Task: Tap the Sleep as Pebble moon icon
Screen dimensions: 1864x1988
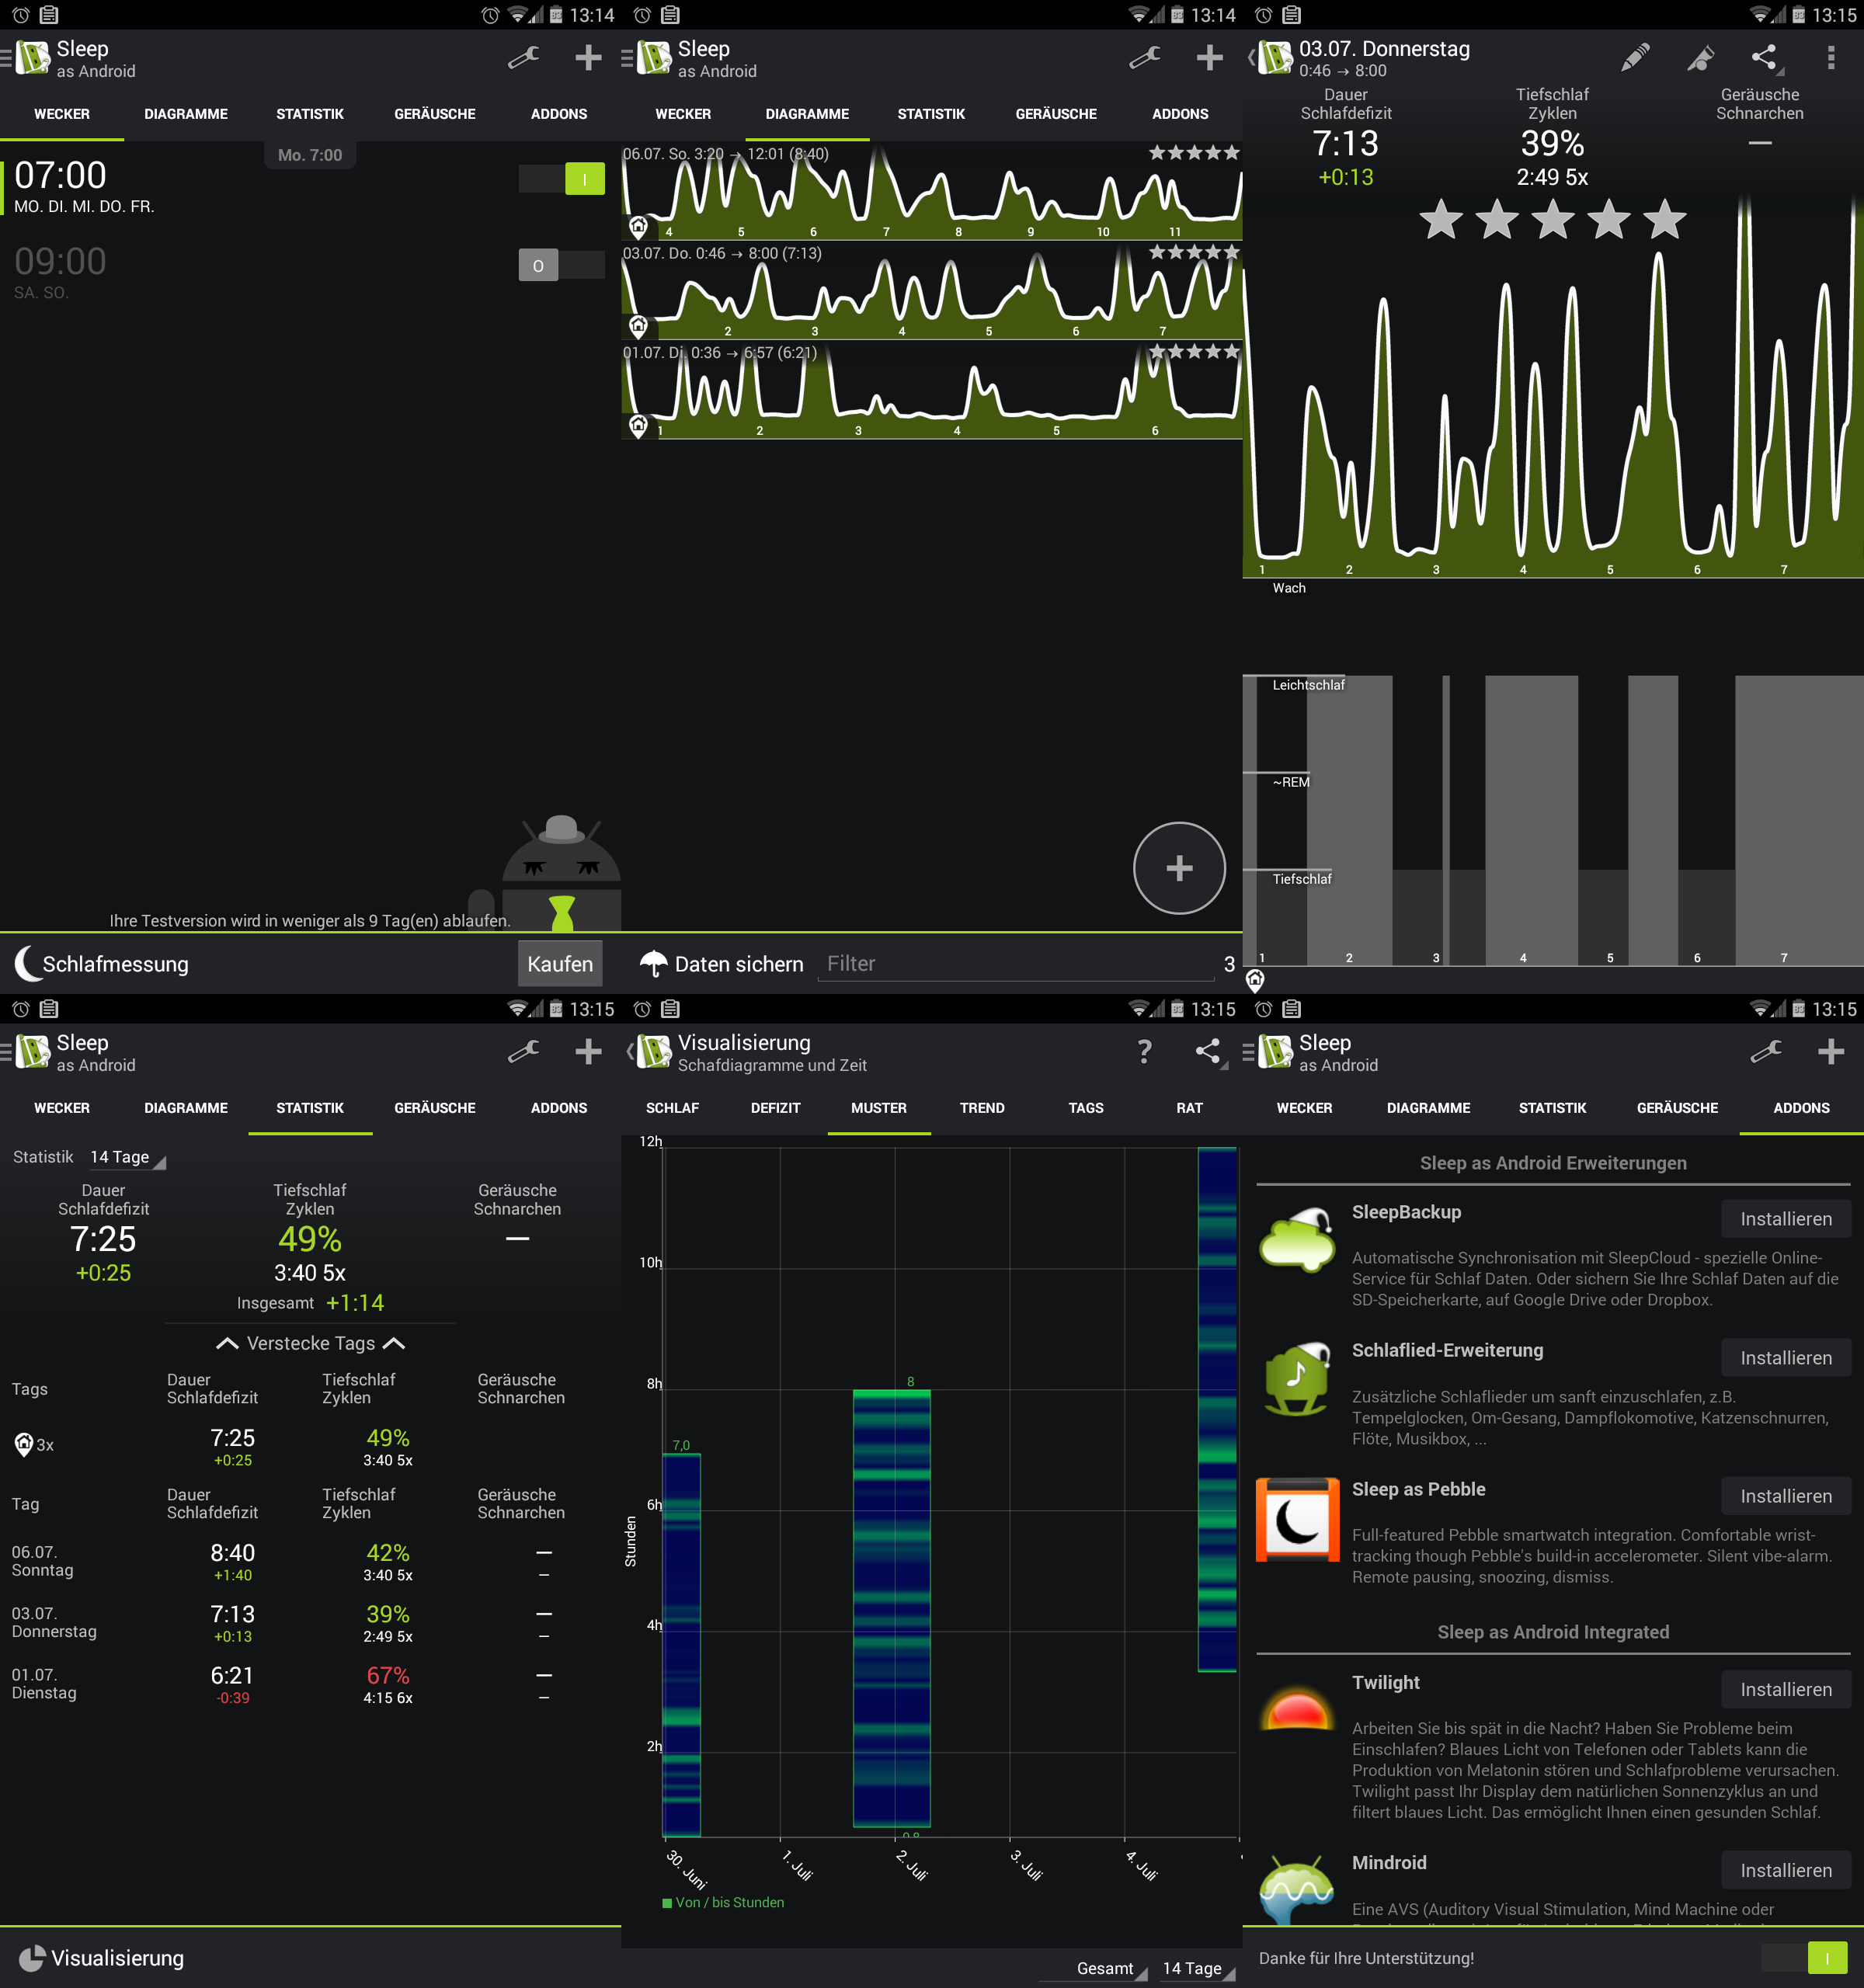Action: tap(1297, 1518)
